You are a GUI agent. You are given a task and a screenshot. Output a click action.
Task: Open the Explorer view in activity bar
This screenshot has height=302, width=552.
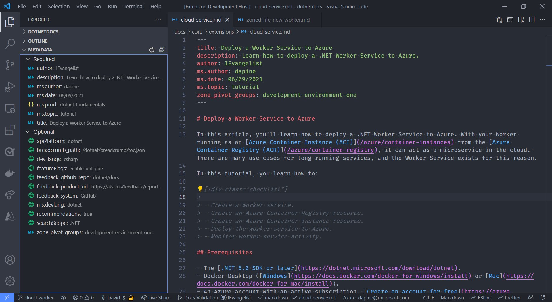tap(10, 22)
